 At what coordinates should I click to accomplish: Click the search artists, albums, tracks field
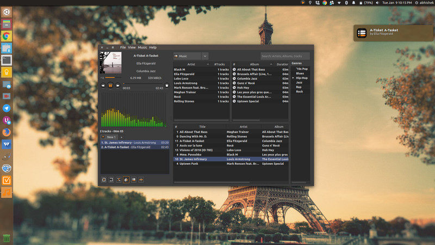pyautogui.click(x=285, y=56)
